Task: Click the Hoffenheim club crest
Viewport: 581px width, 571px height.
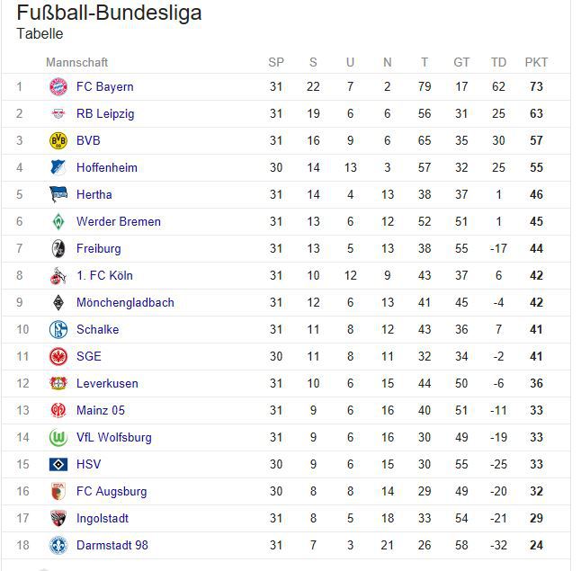Action: tap(58, 168)
